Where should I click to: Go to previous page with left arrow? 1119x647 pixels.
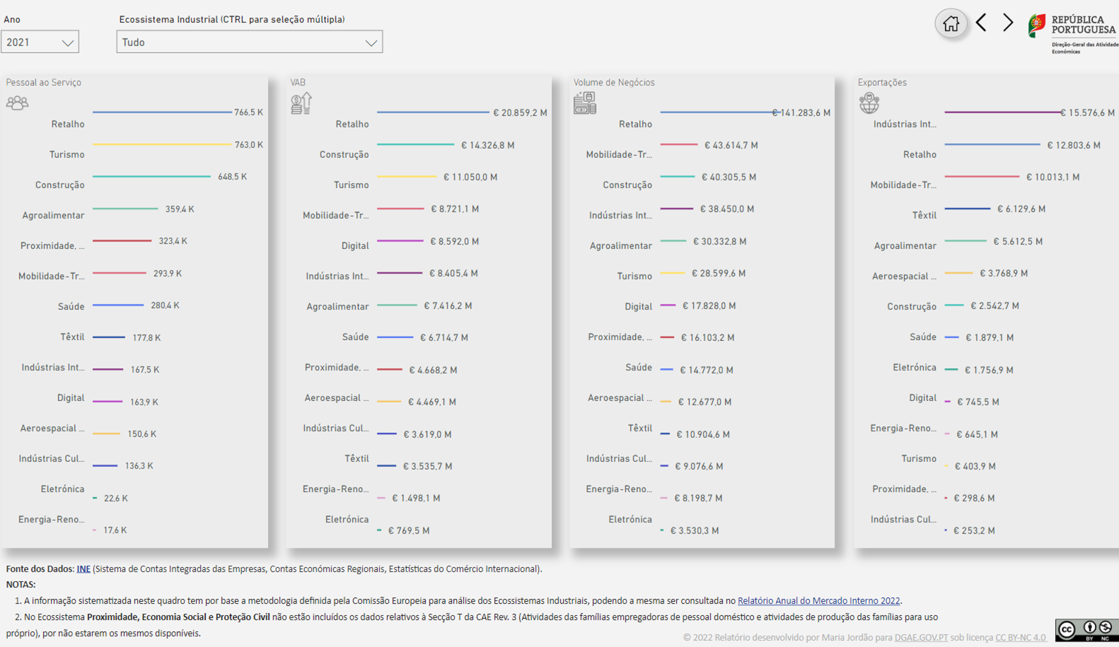981,23
